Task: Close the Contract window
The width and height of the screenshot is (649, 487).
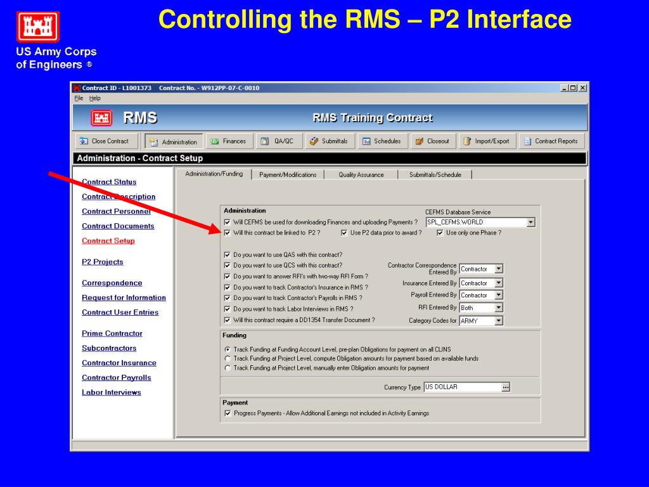Action: [x=582, y=88]
